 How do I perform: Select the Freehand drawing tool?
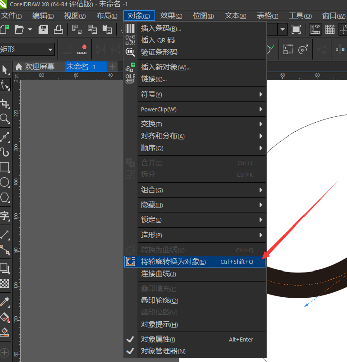click(5, 137)
